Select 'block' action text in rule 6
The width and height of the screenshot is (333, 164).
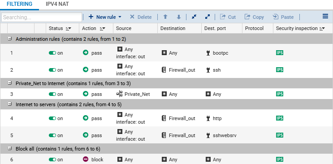97,160
